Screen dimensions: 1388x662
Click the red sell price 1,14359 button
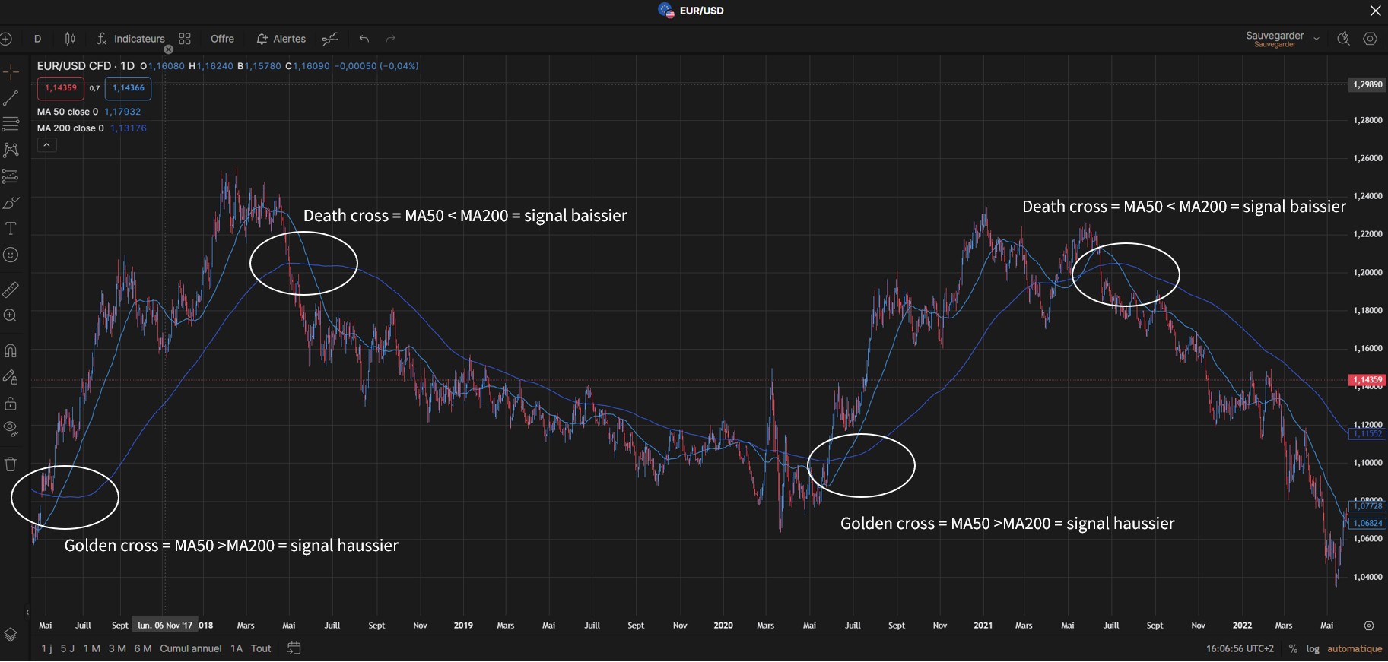pyautogui.click(x=61, y=88)
